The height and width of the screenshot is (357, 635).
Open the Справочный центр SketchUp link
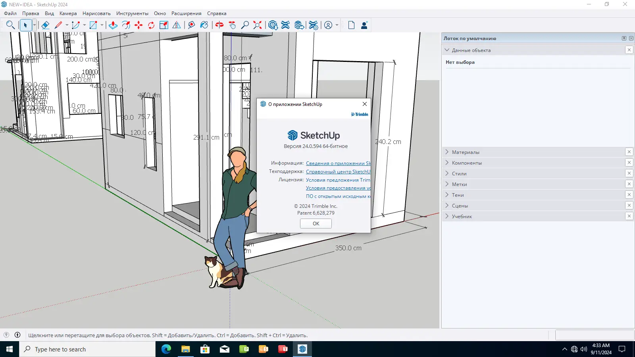pos(338,172)
